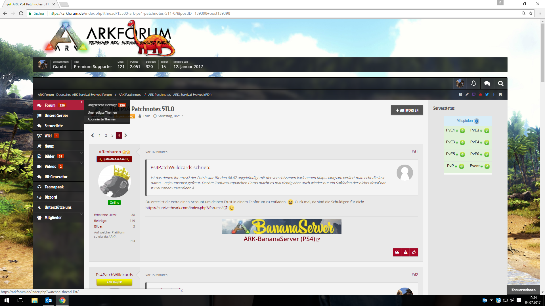Click the BananaServer signature banner image
This screenshot has width=545, height=306.
[x=282, y=227]
